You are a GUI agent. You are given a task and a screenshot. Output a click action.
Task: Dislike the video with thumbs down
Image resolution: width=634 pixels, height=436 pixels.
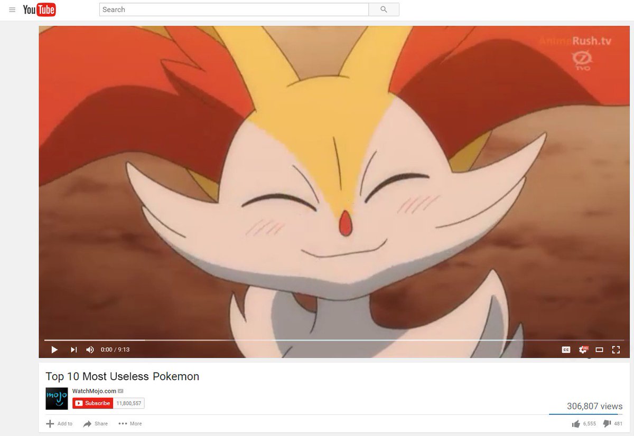coord(613,423)
